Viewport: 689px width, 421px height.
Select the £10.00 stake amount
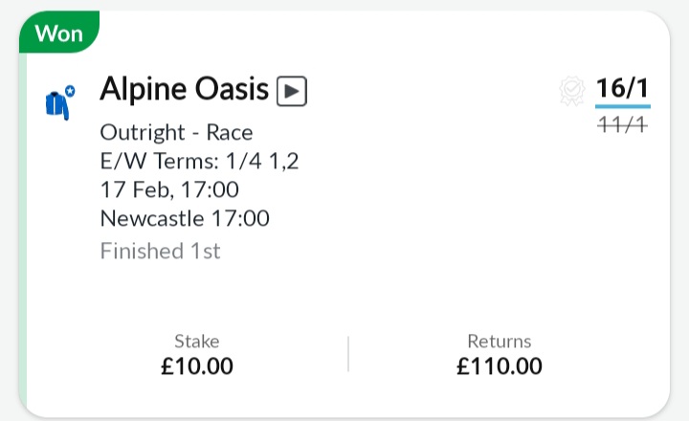coord(197,366)
